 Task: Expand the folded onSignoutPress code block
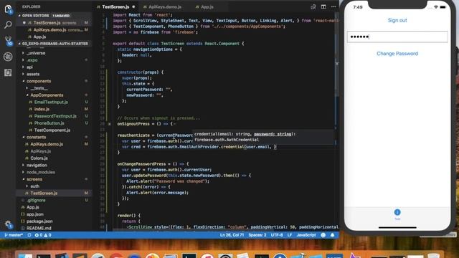[x=110, y=124]
